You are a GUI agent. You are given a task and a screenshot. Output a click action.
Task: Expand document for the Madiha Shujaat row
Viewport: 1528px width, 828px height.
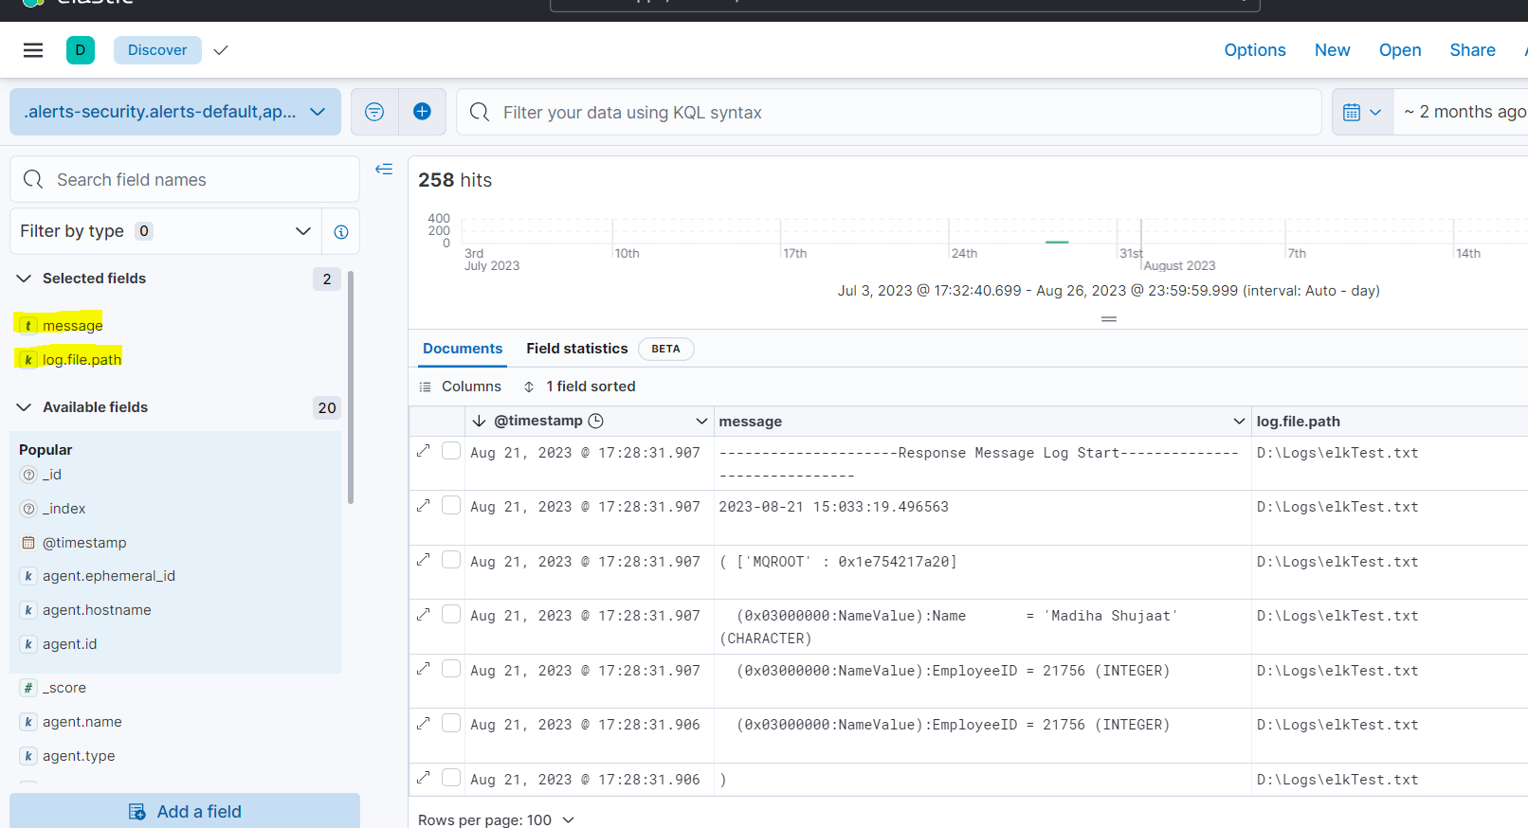click(x=424, y=614)
